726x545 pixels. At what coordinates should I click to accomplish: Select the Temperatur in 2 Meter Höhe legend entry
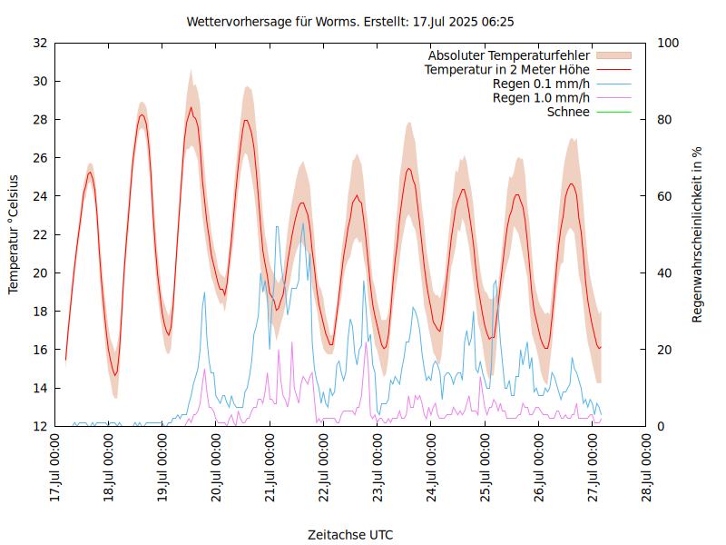[507, 69]
